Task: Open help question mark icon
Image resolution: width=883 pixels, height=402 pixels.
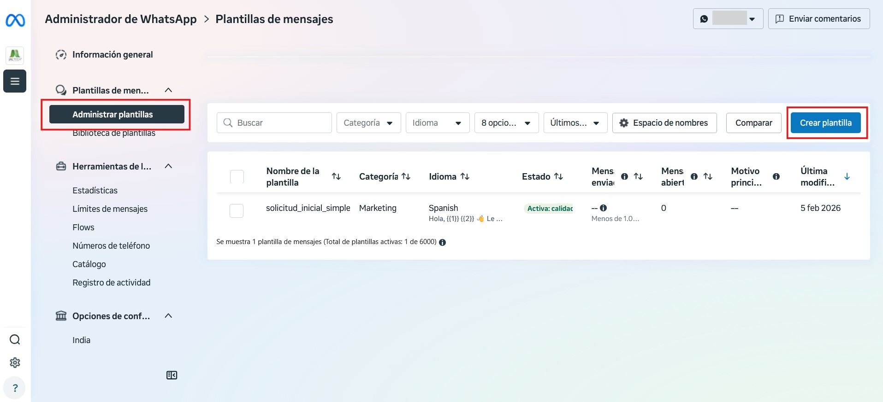Action: pyautogui.click(x=15, y=388)
